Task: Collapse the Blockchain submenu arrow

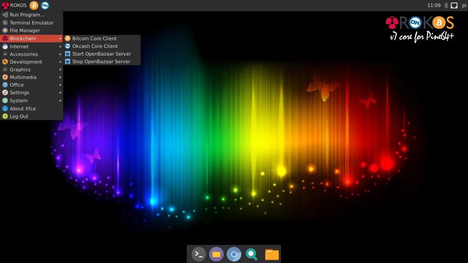Action: tap(60, 38)
